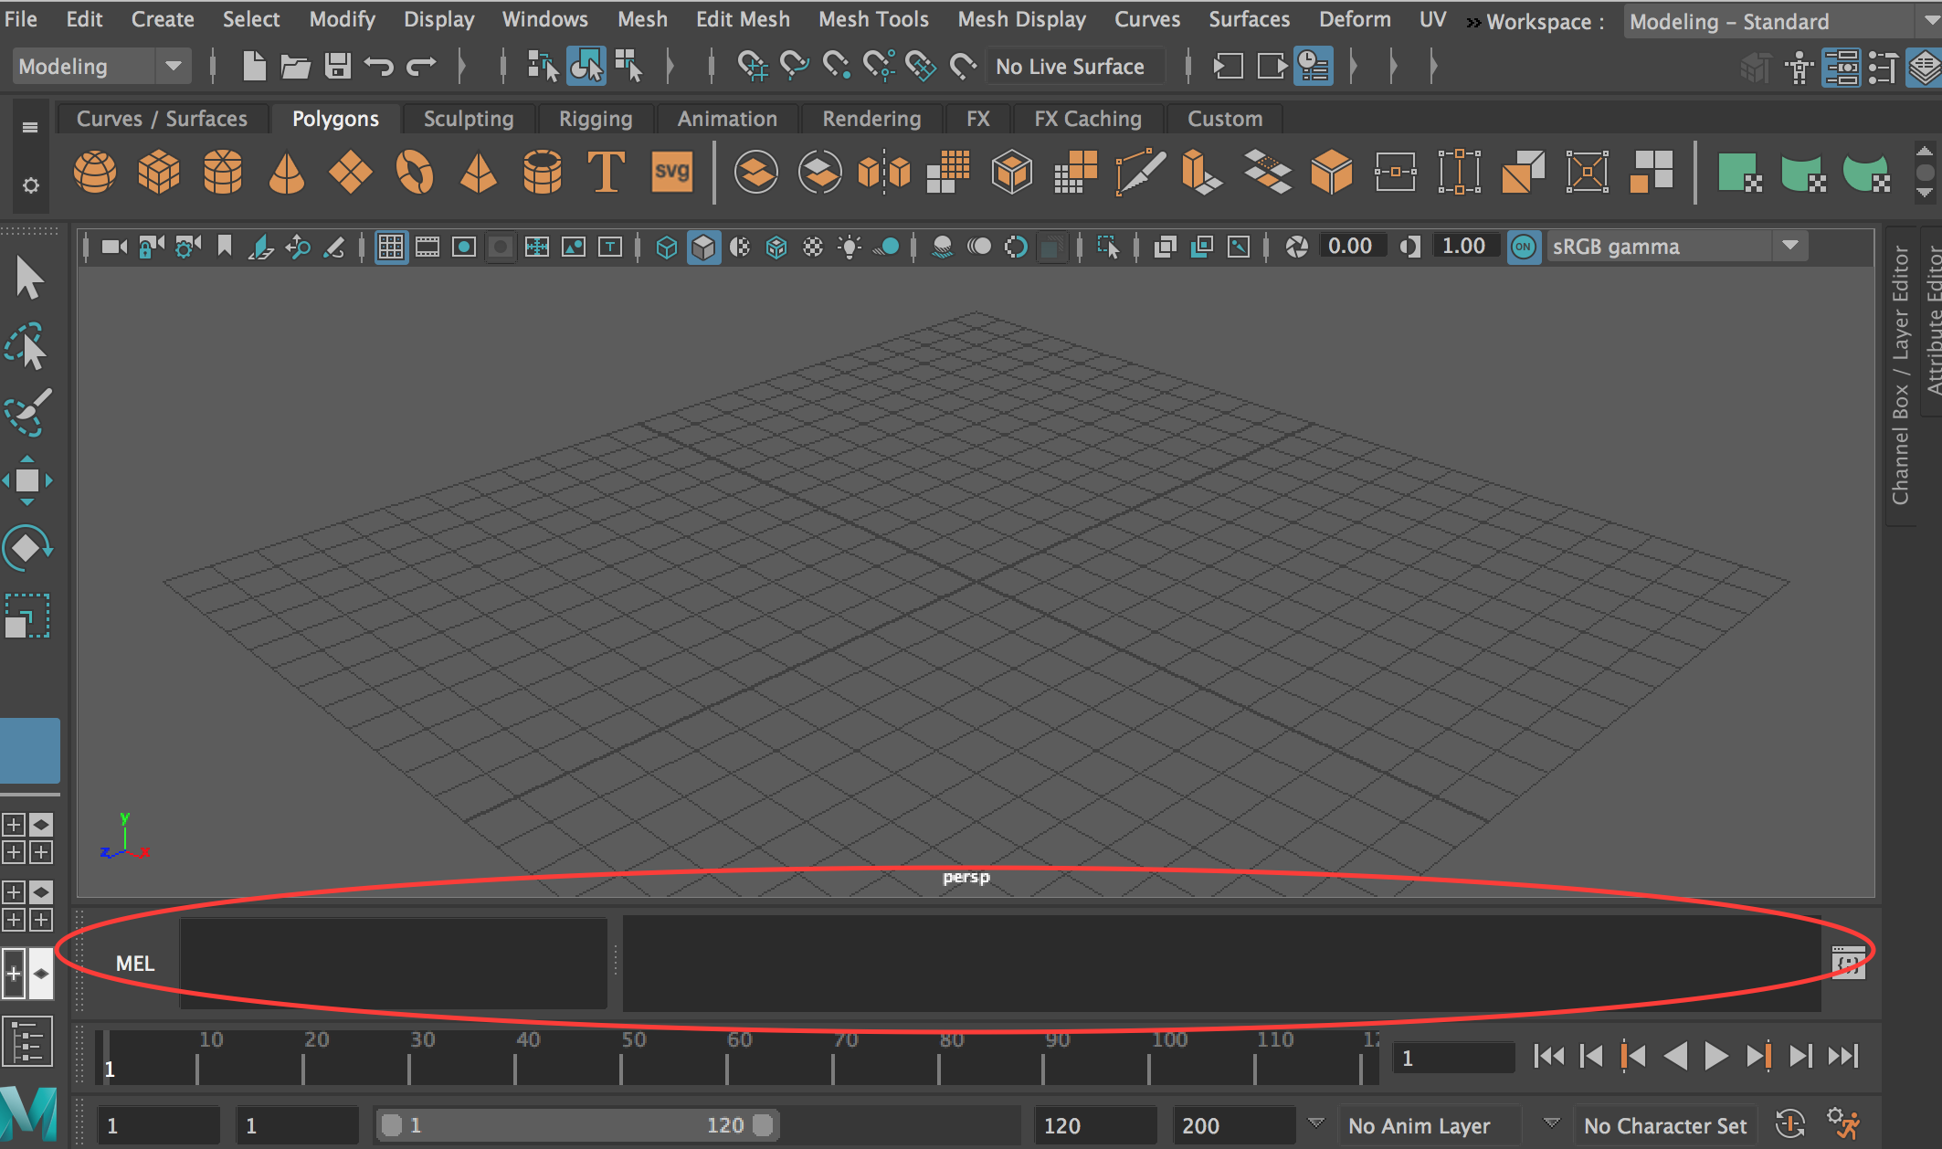Toggle view transform ON button beside sRGB gamma
The image size is (1942, 1149).
pyautogui.click(x=1523, y=247)
